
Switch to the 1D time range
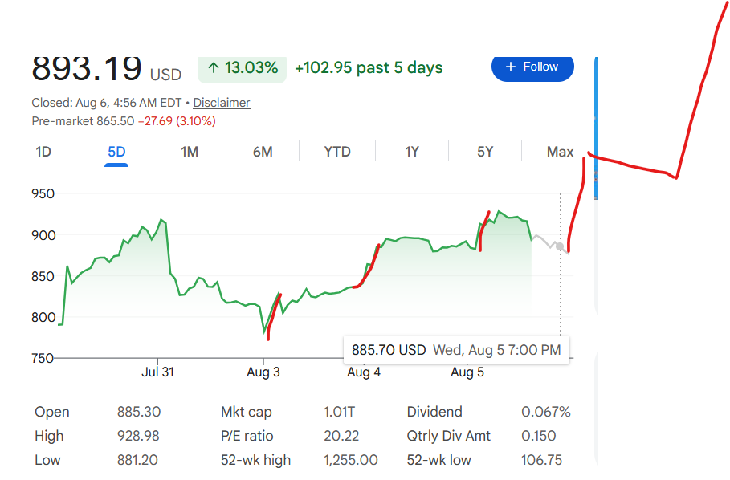(x=43, y=152)
